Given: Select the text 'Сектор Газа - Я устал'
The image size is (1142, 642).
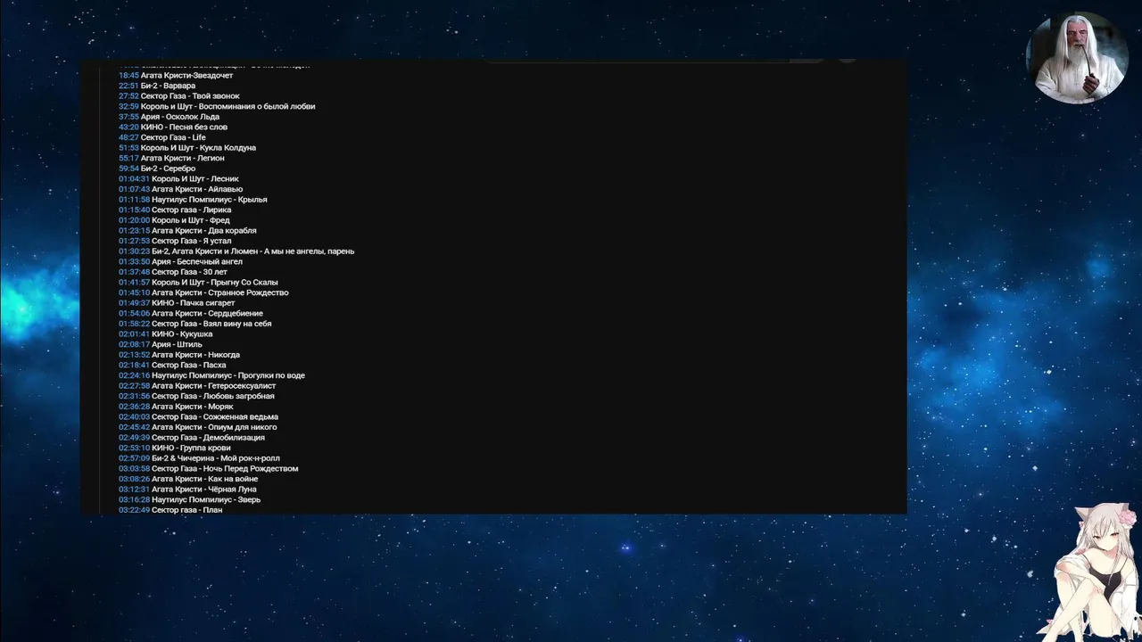Looking at the screenshot, I should [192, 242].
